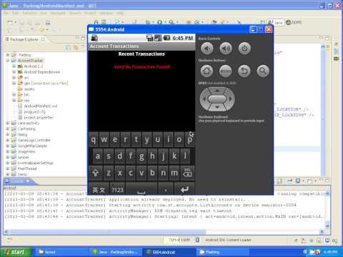Raise volume in emulator controls
Viewport: 343px width, 257px height.
226,49
